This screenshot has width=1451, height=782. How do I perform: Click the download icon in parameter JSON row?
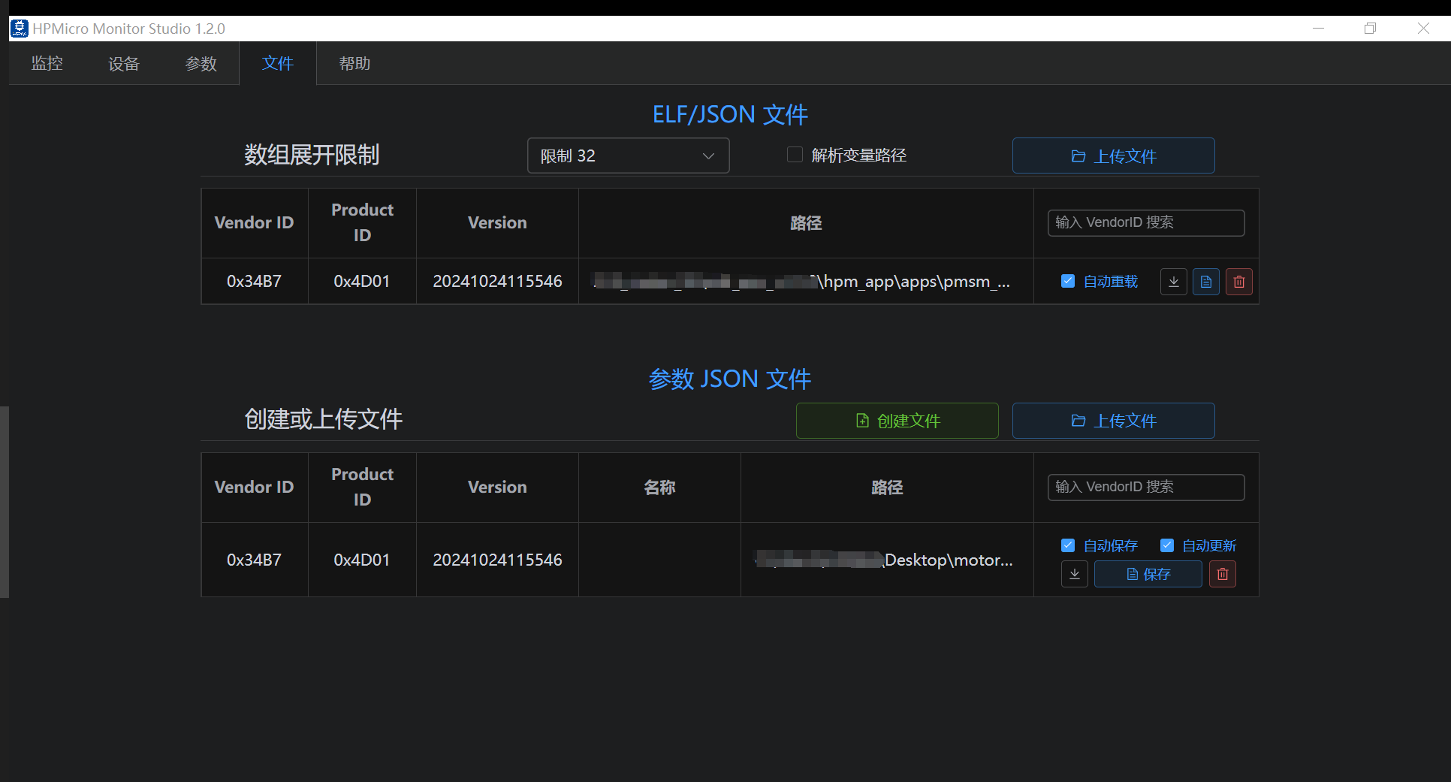click(x=1075, y=574)
